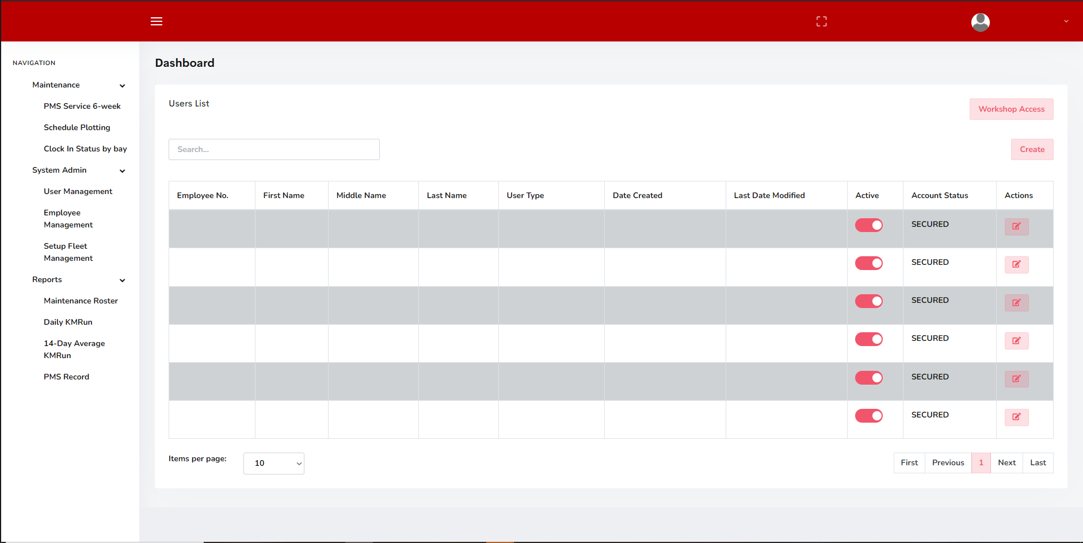Click the edit icon in fifth row
Viewport: 1083px width, 543px height.
[1016, 379]
